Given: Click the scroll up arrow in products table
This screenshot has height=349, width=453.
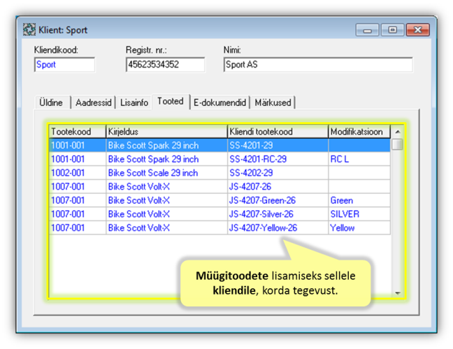Looking at the screenshot, I should coord(398,132).
